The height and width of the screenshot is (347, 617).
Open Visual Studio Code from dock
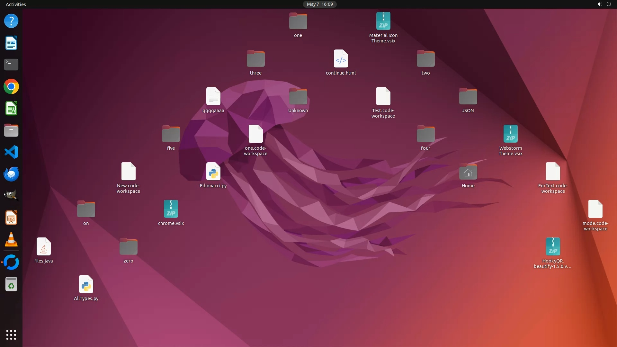pyautogui.click(x=11, y=152)
